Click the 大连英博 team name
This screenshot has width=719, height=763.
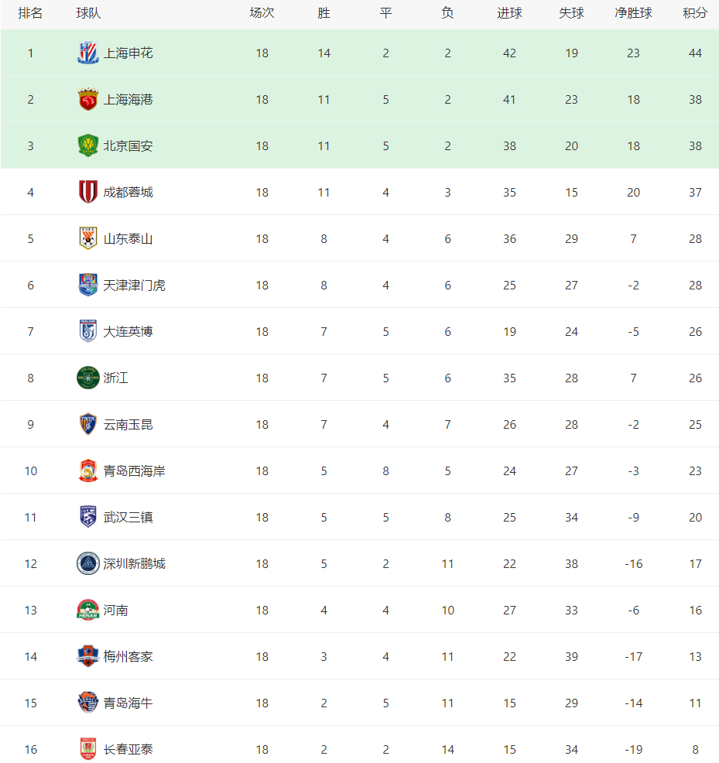coord(128,331)
